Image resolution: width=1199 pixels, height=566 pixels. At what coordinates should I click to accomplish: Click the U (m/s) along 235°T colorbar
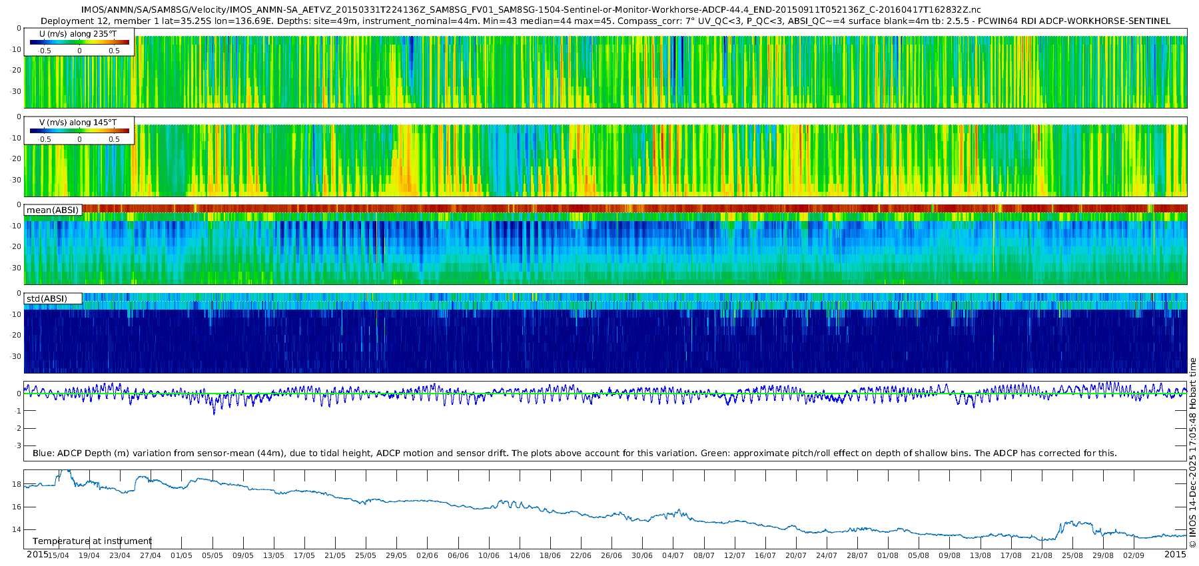point(79,42)
